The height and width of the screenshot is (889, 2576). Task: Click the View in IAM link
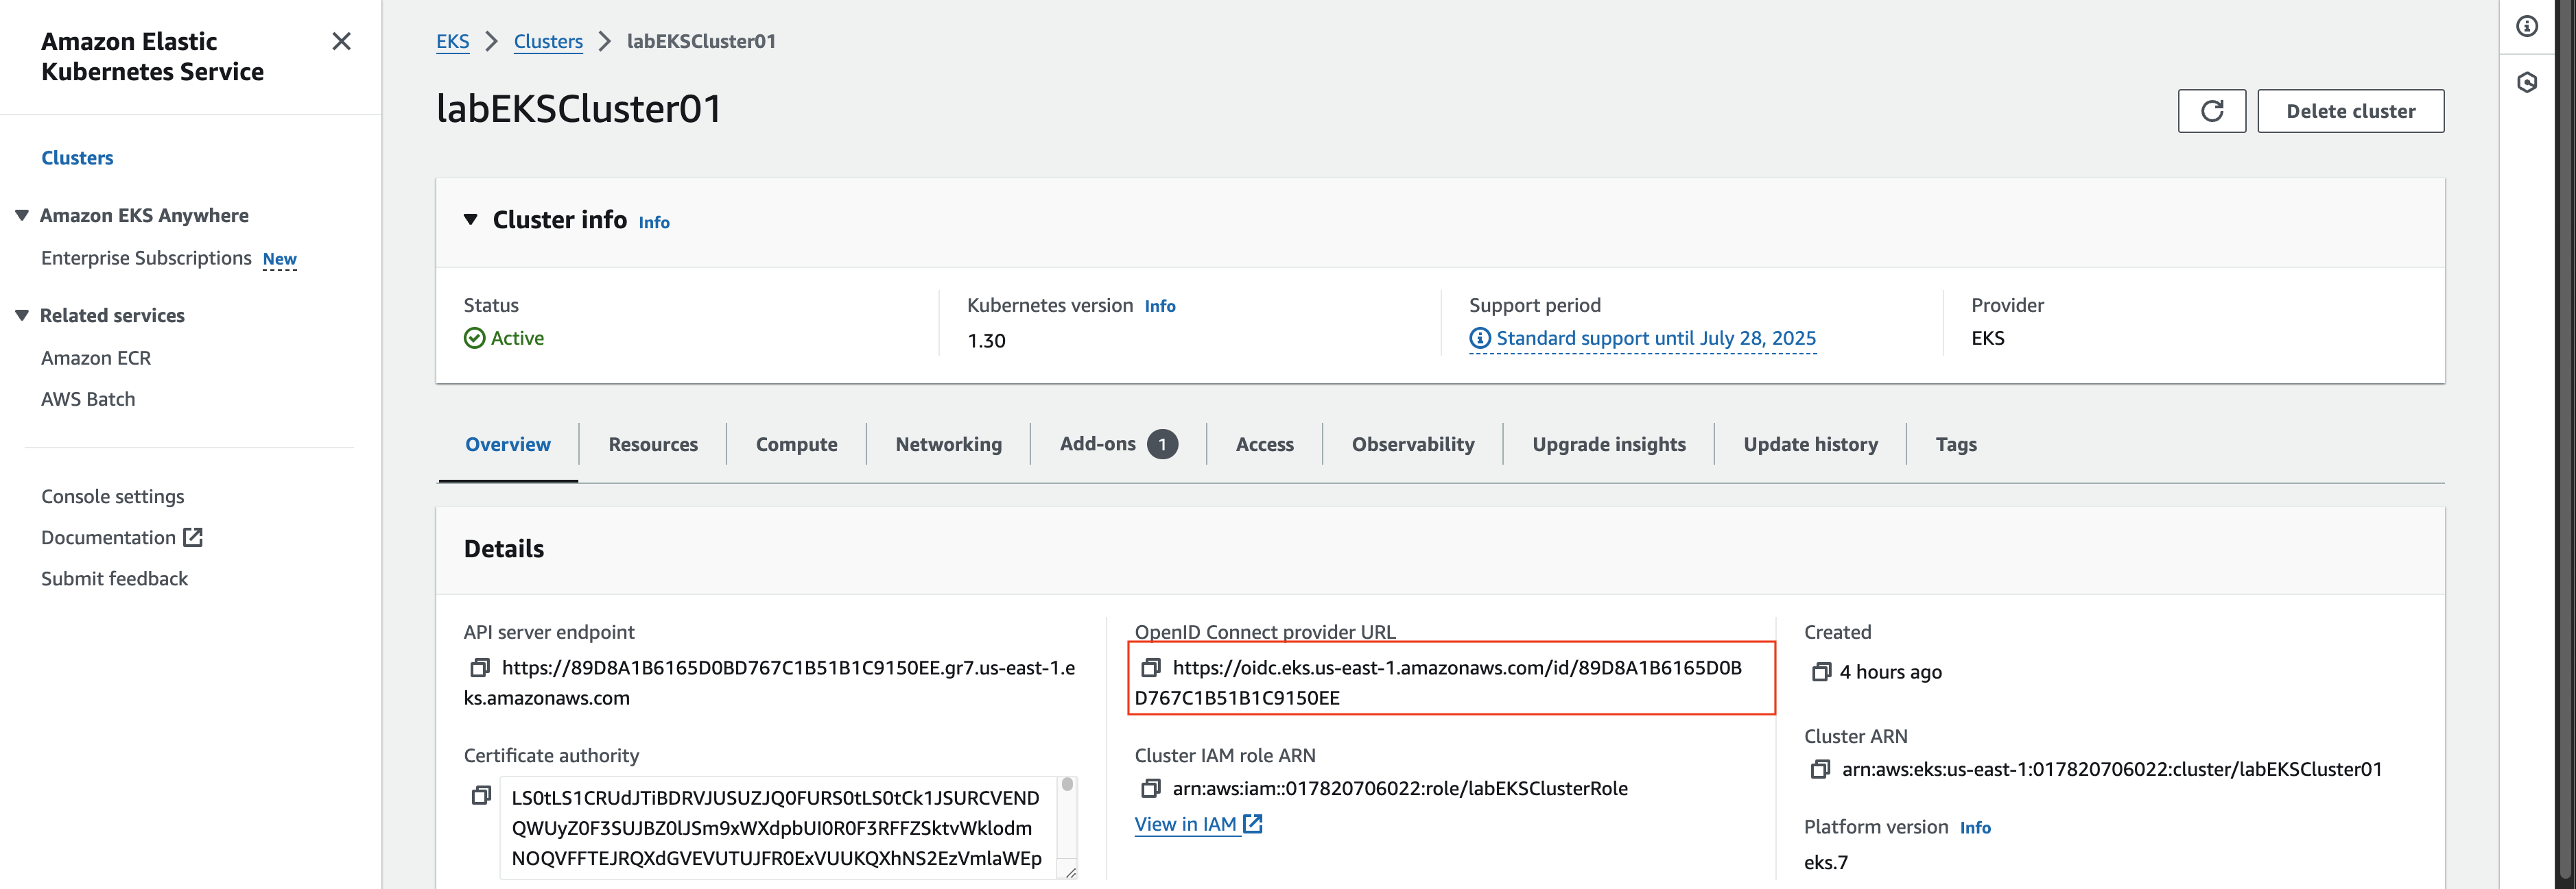(1185, 824)
